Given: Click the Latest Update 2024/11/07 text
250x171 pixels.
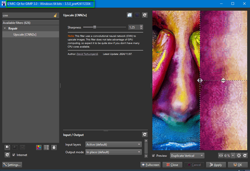Looking at the screenshot, I should (x=117, y=54).
